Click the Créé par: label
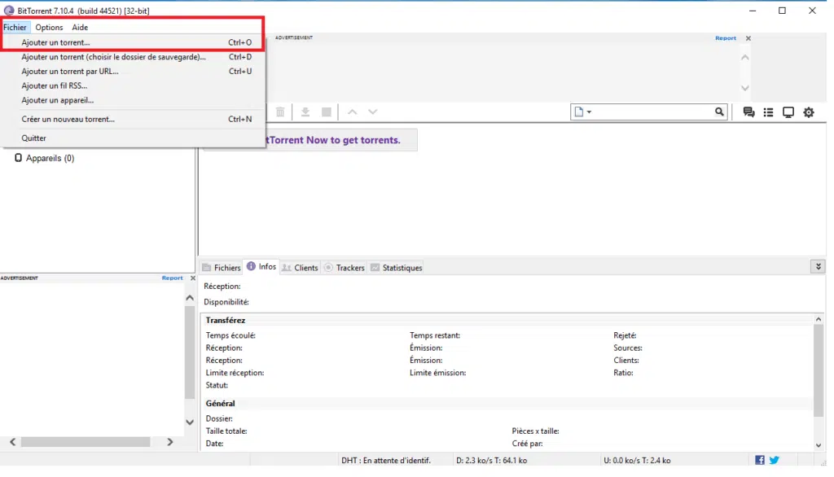834x477 pixels. [528, 444]
